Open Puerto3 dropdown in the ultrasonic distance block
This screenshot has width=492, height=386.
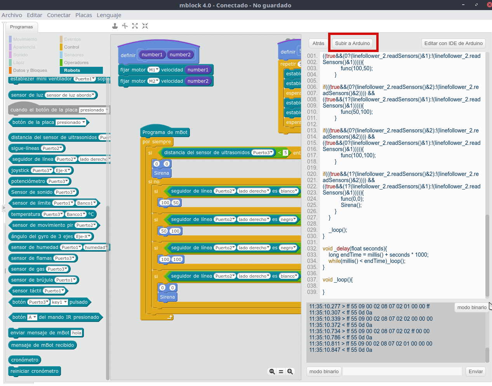pyautogui.click(x=263, y=153)
